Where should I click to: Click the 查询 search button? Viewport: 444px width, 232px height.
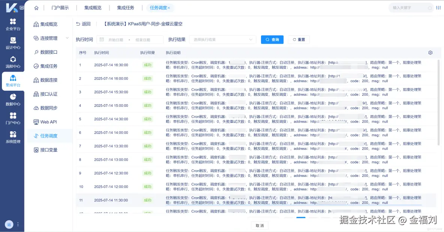click(272, 40)
